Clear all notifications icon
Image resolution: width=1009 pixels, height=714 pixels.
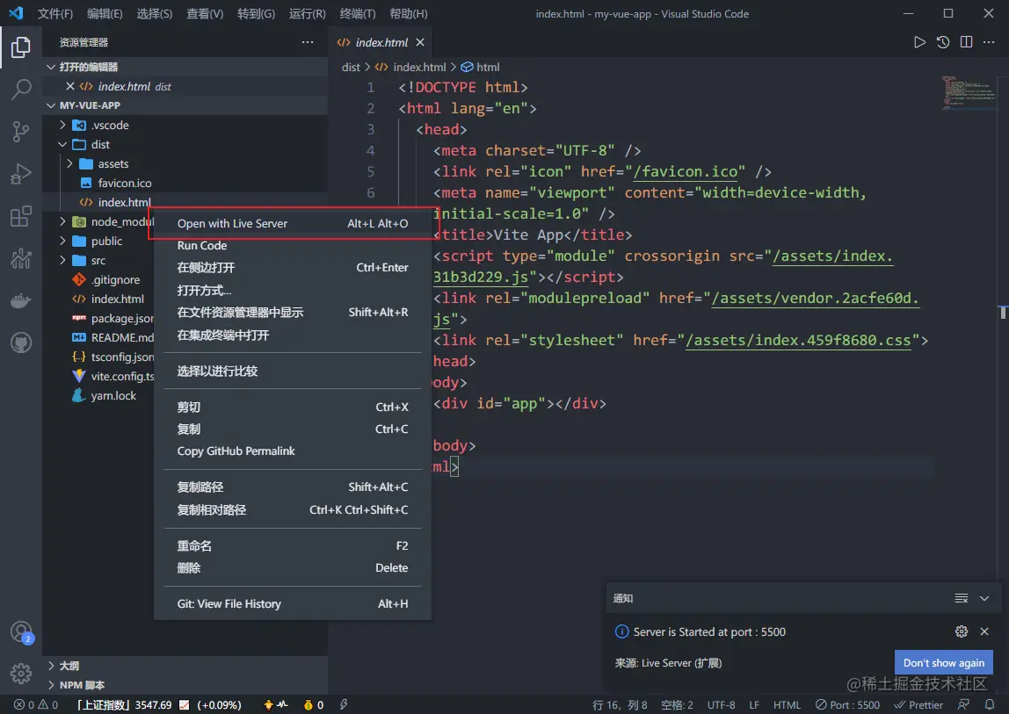[961, 598]
